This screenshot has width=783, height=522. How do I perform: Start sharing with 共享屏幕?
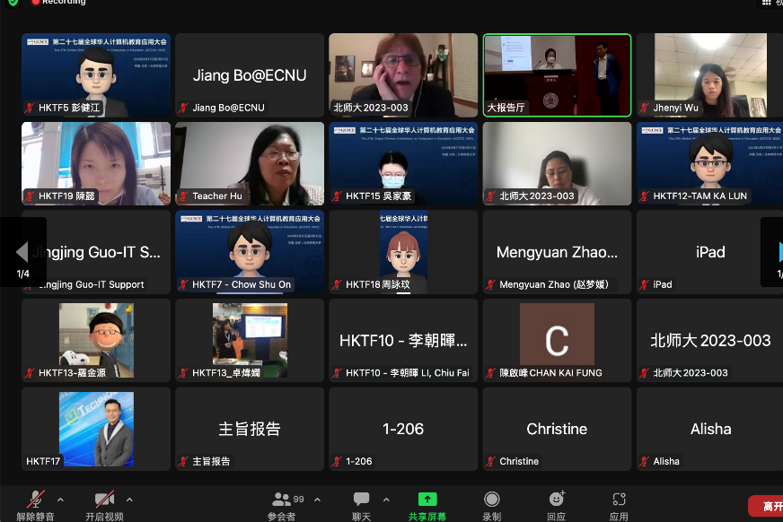click(x=427, y=506)
